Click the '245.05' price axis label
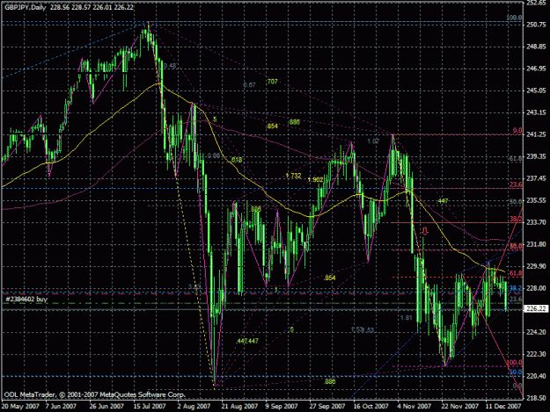The width and height of the screenshot is (550, 412). (x=536, y=90)
